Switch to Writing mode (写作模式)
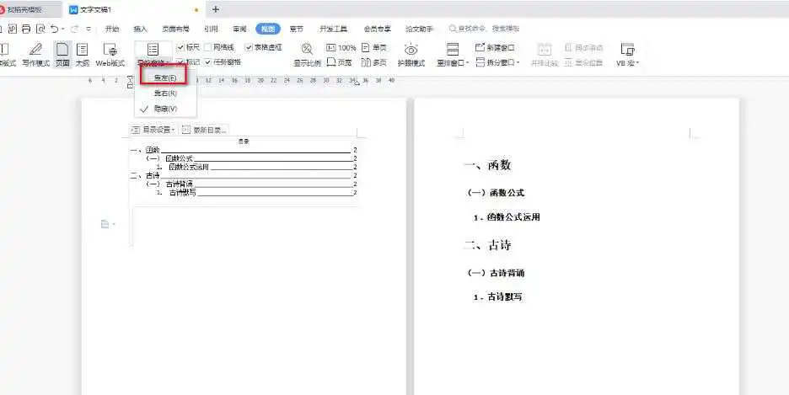This screenshot has width=789, height=395. [x=35, y=55]
